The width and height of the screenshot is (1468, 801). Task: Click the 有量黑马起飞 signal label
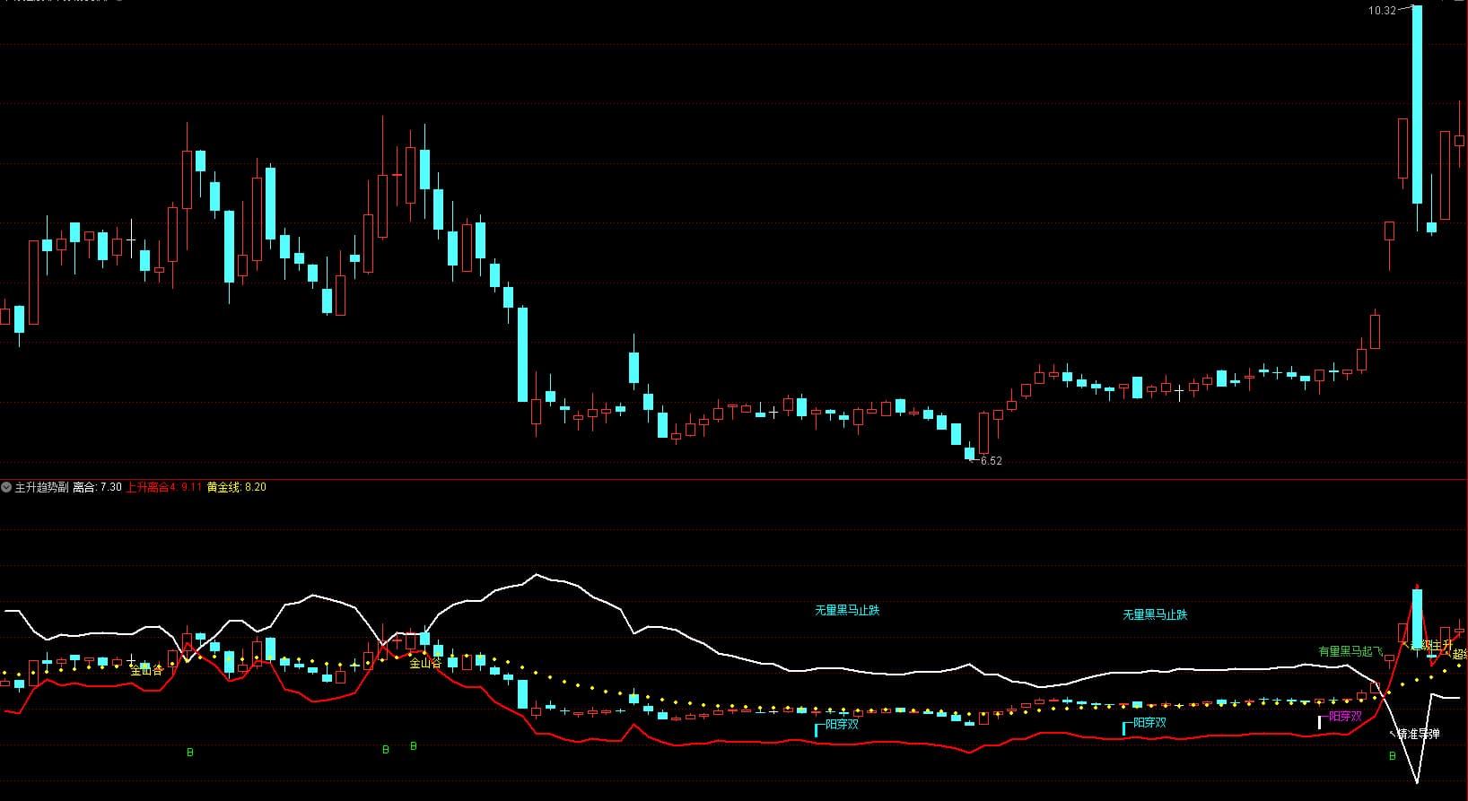(x=1350, y=651)
